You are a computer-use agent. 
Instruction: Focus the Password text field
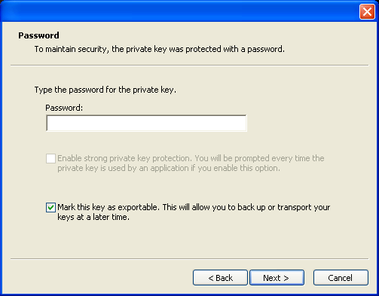[146, 123]
